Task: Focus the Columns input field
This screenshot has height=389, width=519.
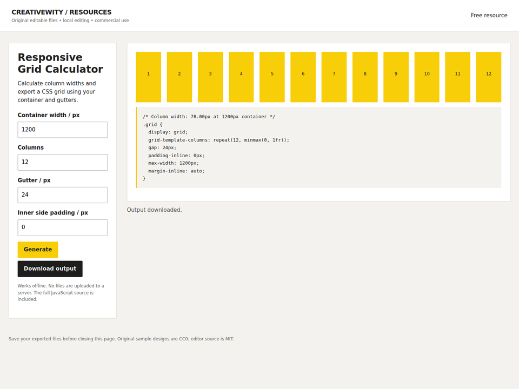Action: (x=63, y=162)
